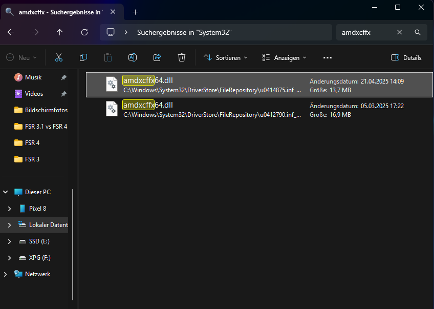Open the FSR 4 folder
This screenshot has width=434, height=309.
[x=27, y=143]
